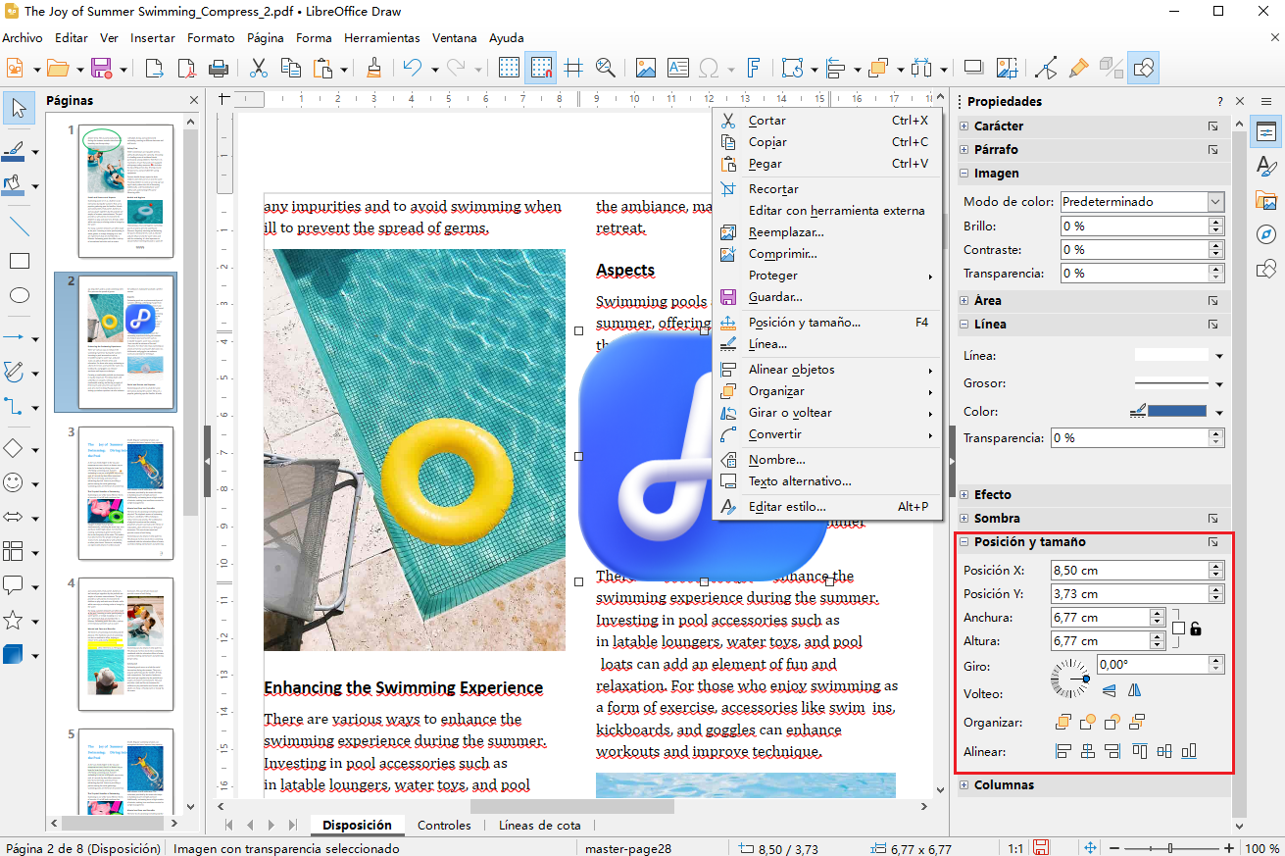This screenshot has height=856, width=1285.
Task: Click the Clone Formatting paintbrush icon
Action: [x=373, y=68]
